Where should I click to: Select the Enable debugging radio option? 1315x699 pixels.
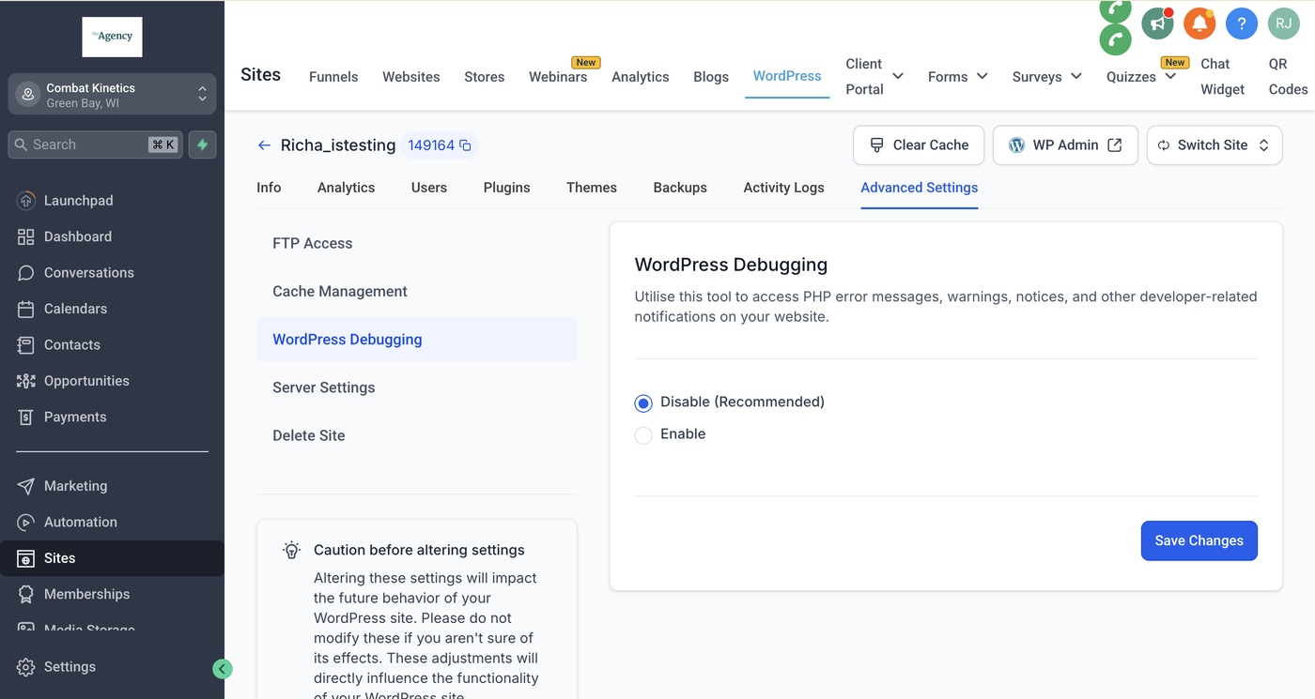click(643, 435)
